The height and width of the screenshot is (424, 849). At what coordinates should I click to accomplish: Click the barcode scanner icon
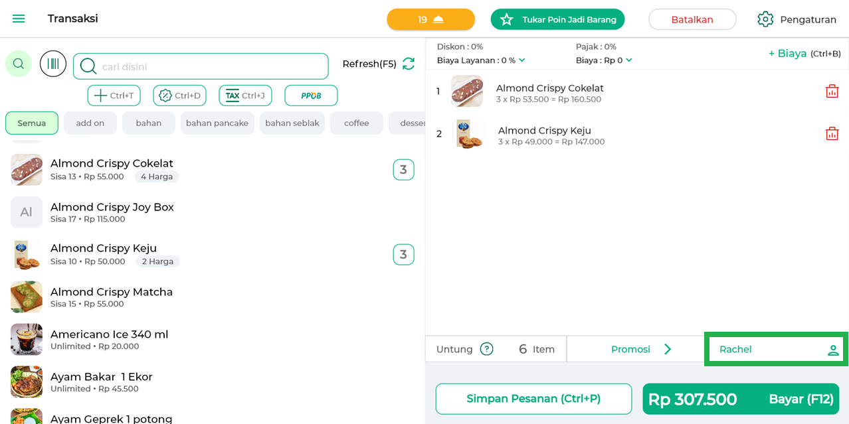(53, 64)
